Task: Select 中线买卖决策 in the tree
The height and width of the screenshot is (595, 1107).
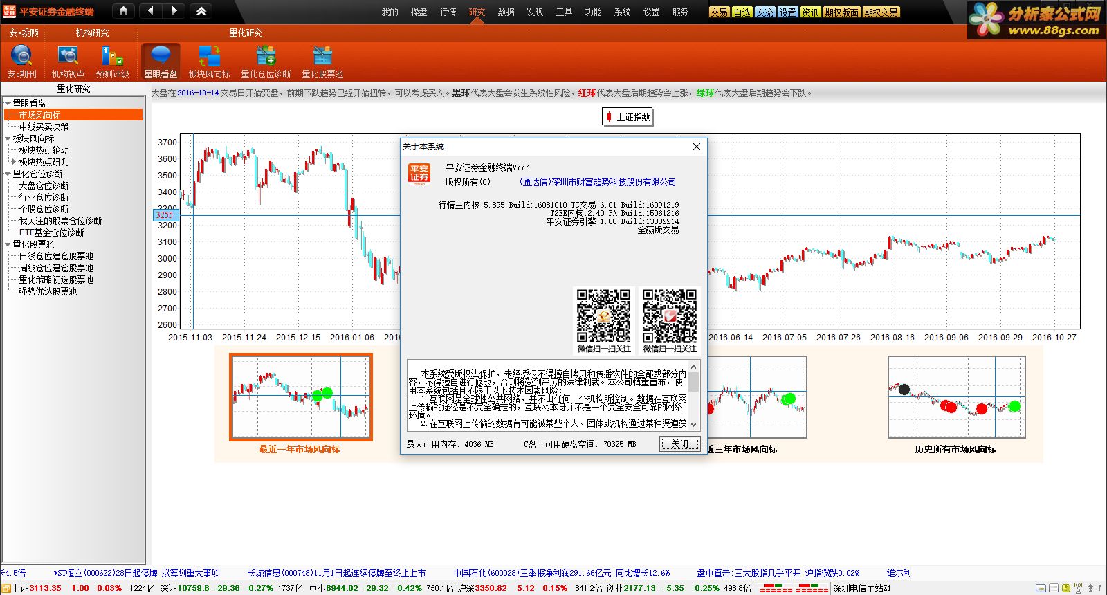Action: [x=44, y=127]
